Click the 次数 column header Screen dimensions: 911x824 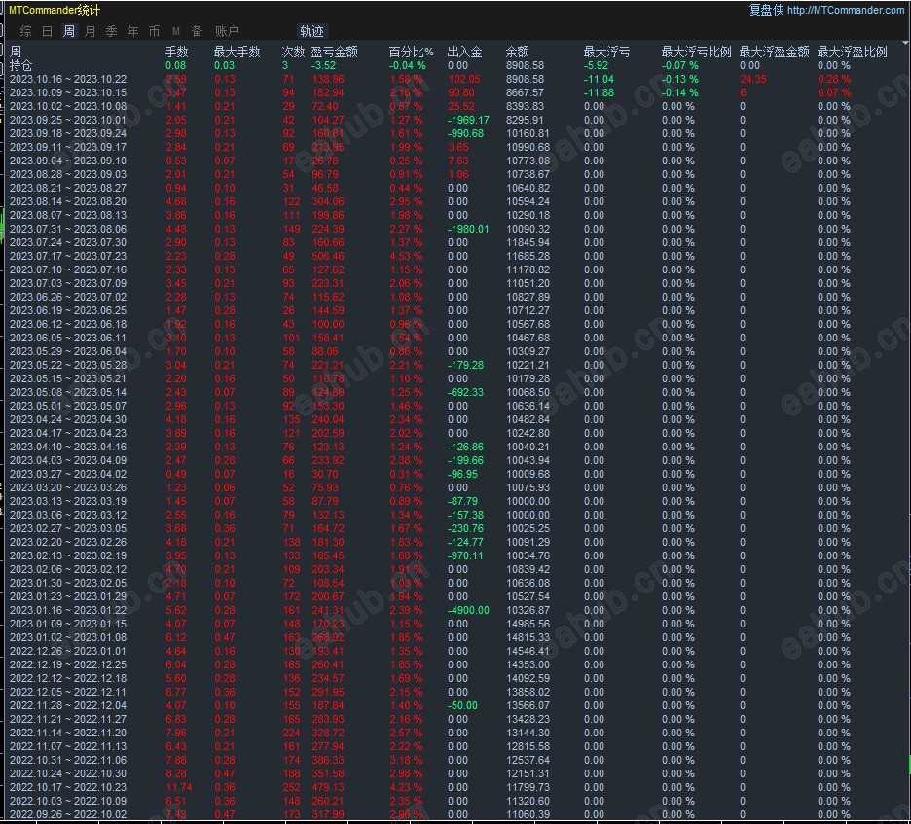pyautogui.click(x=293, y=52)
